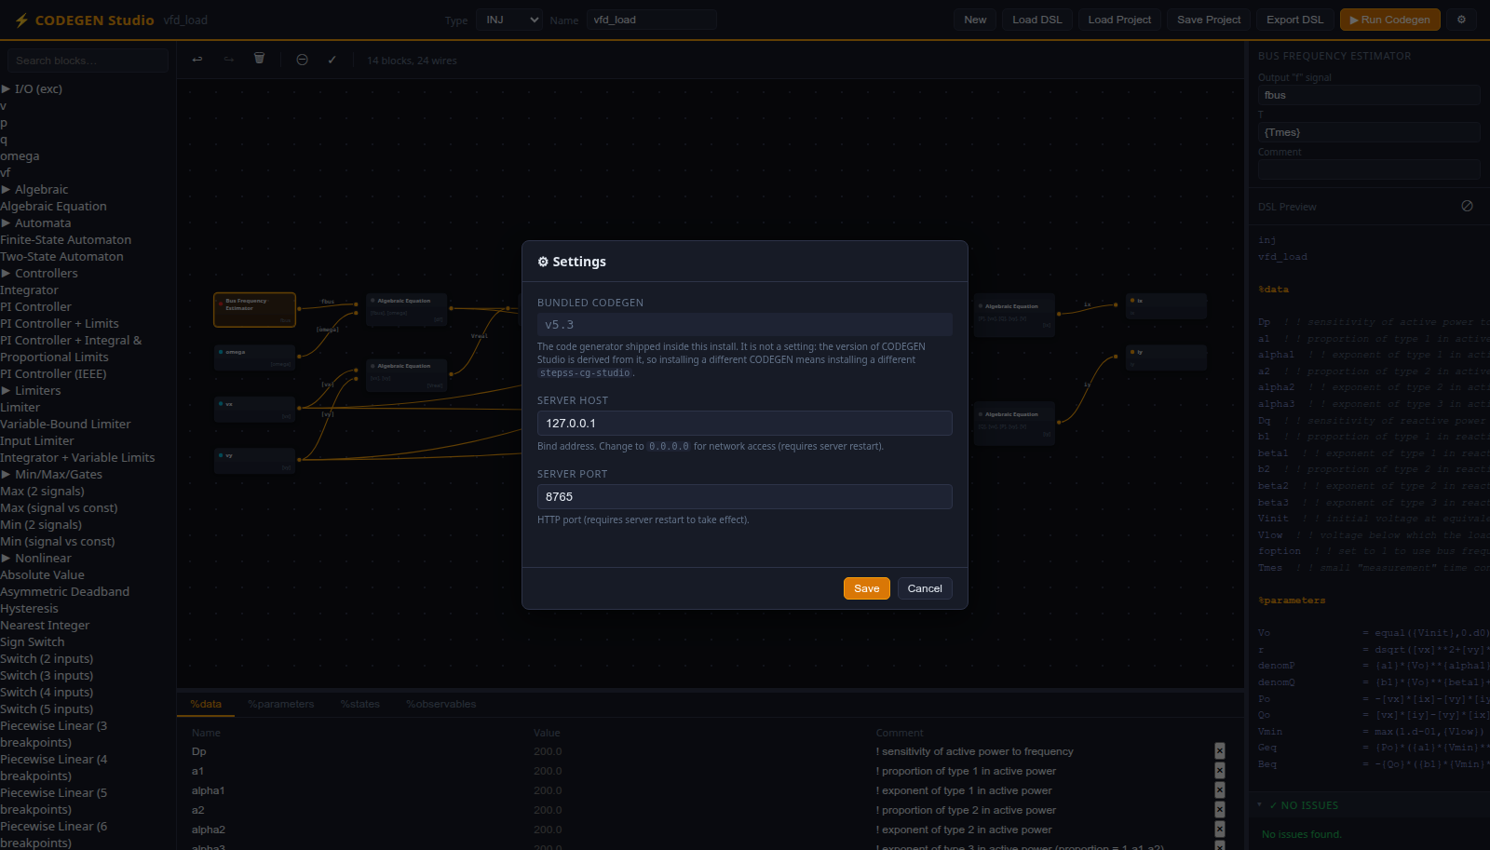The width and height of the screenshot is (1490, 850).
Task: Click the {Tmes} T field
Action: pos(1369,132)
